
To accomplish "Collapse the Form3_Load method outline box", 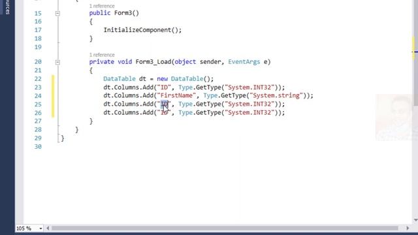I will (57, 63).
